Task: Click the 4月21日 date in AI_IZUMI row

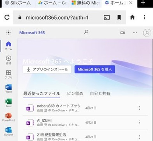Action: click(91, 122)
